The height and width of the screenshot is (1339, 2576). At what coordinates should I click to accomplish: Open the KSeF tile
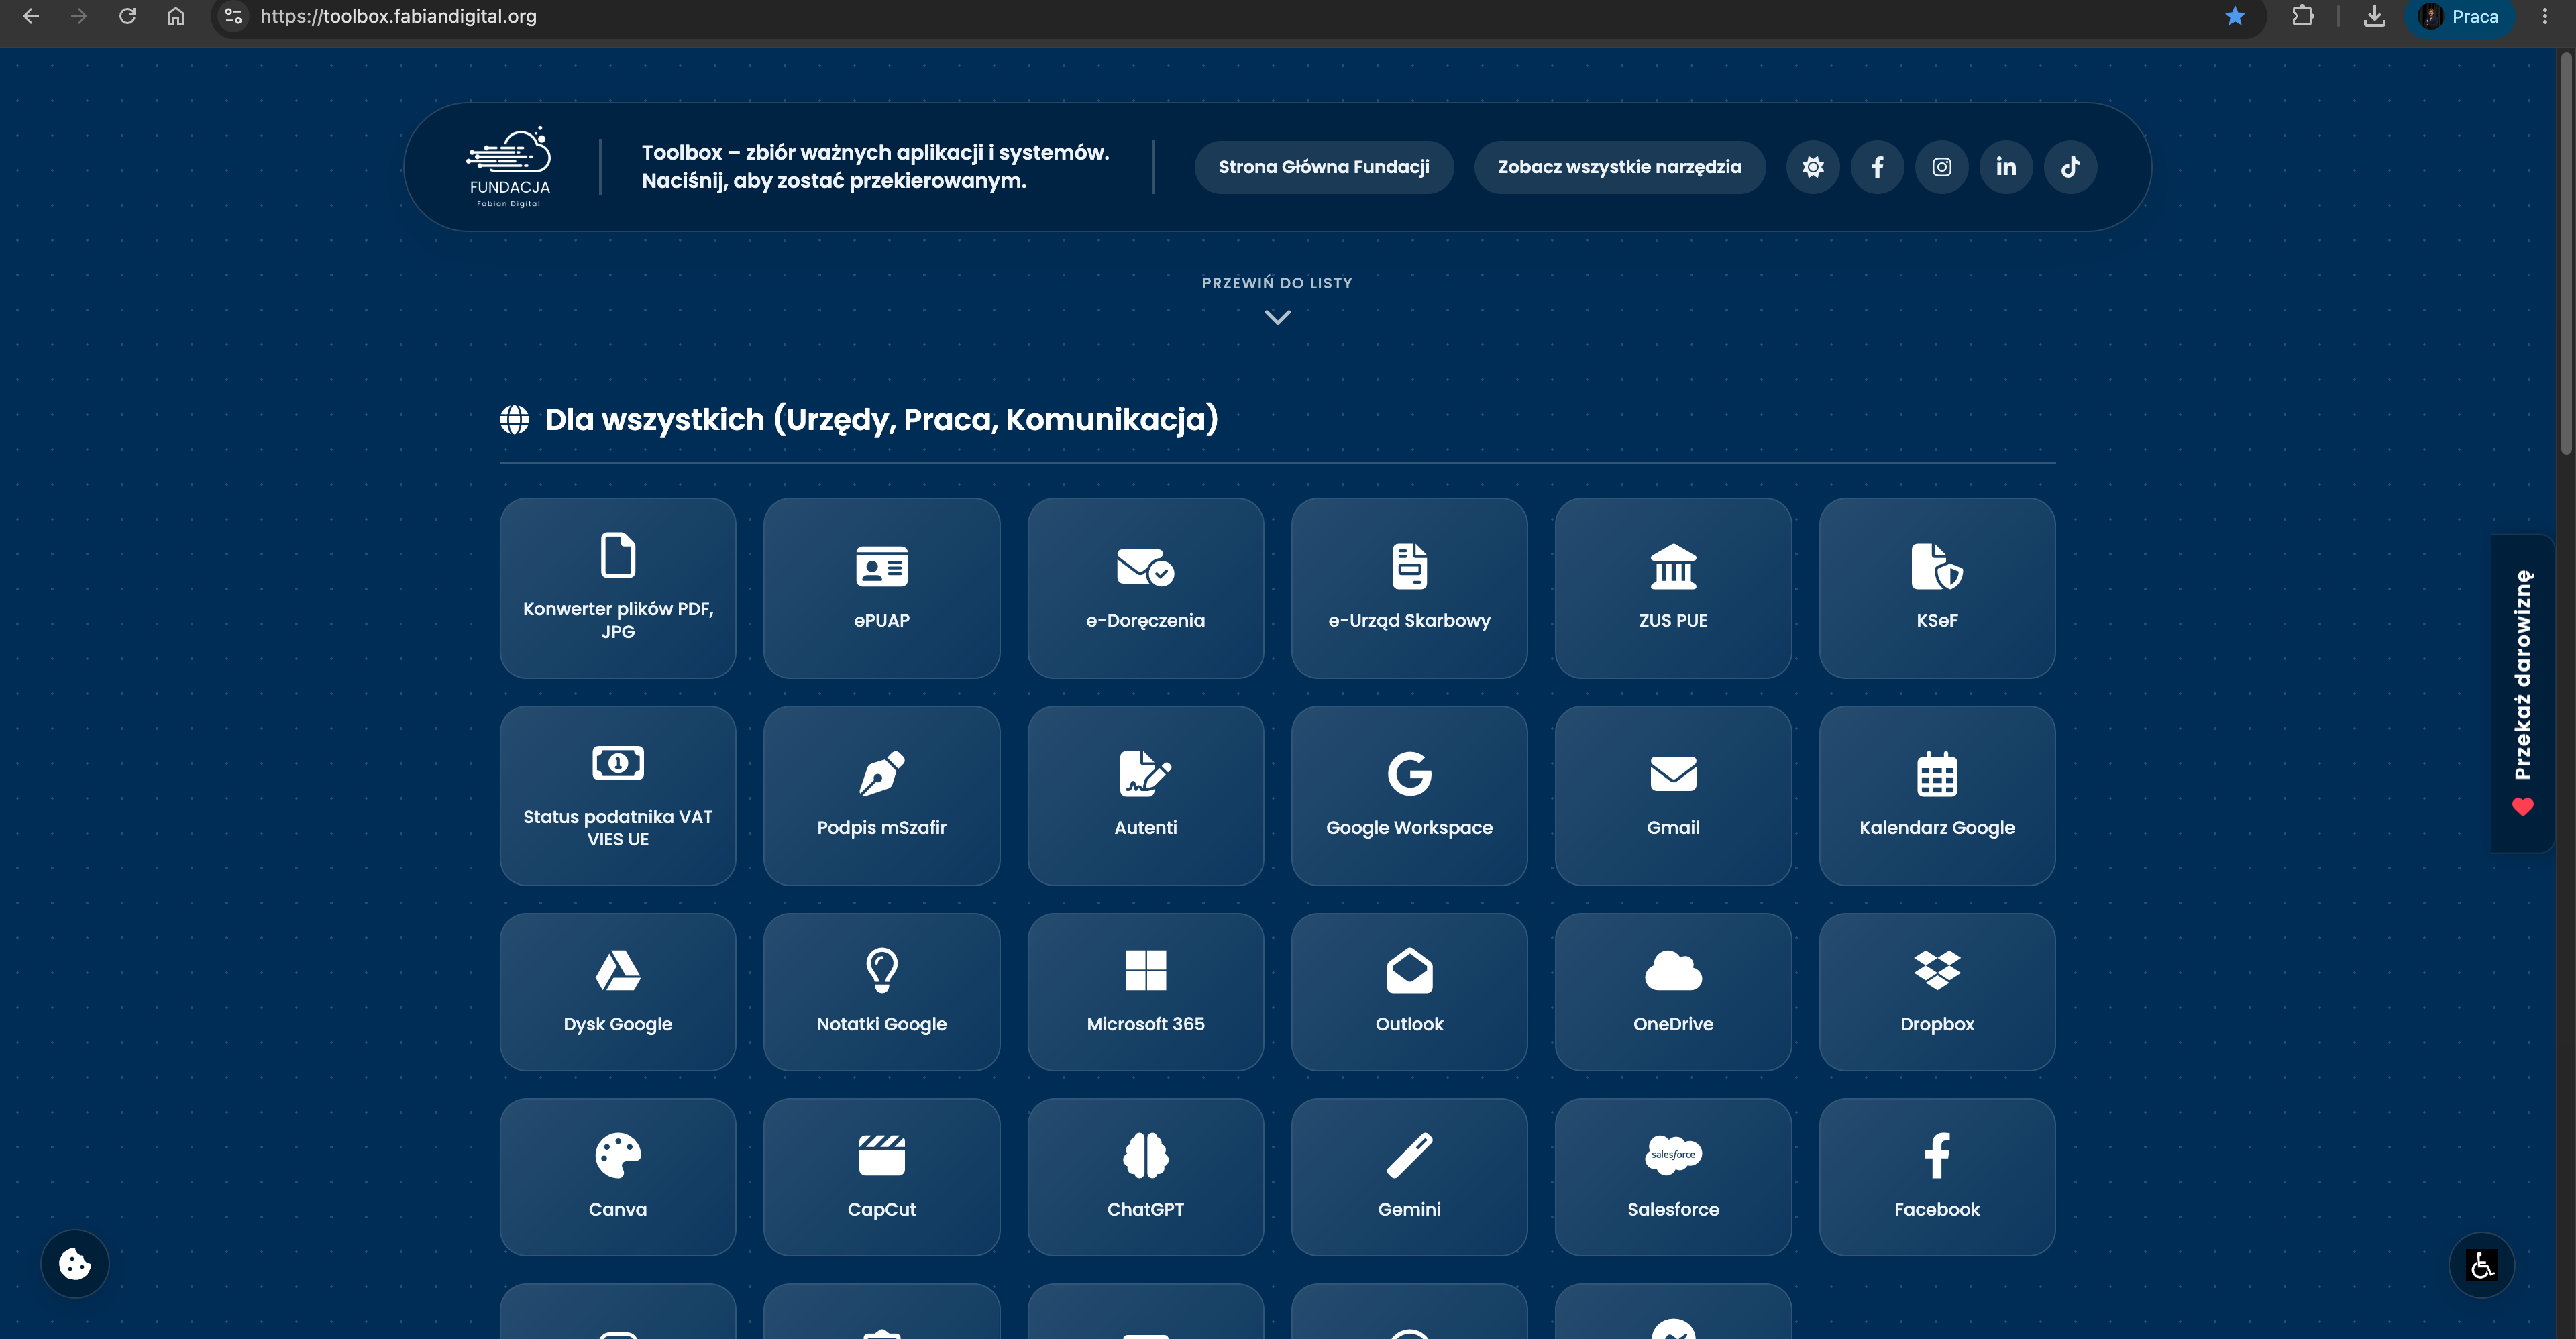[1937, 588]
